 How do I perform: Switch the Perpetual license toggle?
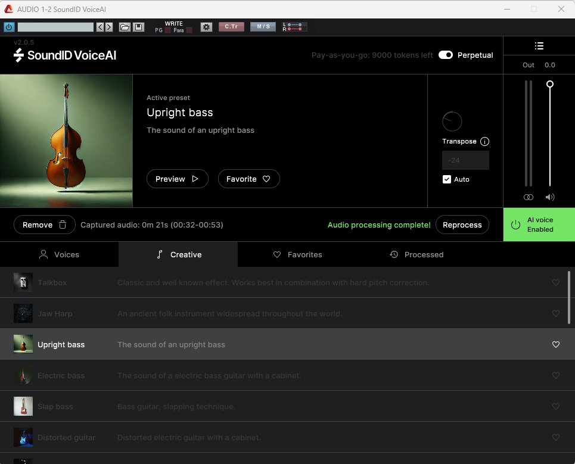446,55
